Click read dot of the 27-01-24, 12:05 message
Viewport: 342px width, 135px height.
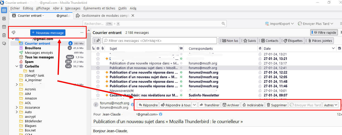(181, 77)
